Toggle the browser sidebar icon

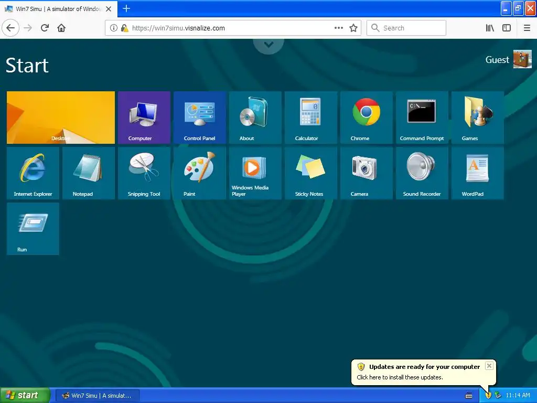coord(507,28)
